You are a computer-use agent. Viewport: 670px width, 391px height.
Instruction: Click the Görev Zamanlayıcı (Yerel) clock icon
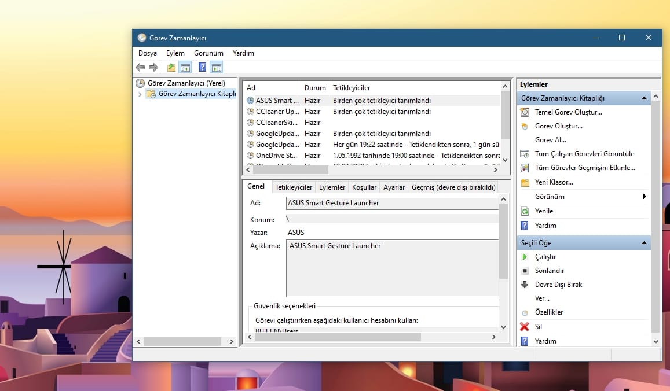(140, 83)
